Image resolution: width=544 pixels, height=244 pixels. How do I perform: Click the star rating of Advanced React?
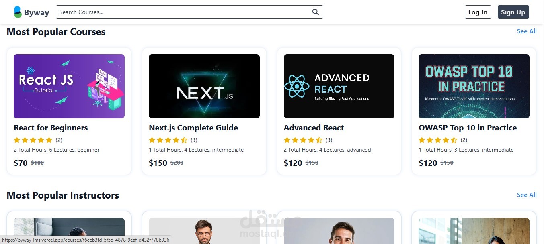(303, 140)
